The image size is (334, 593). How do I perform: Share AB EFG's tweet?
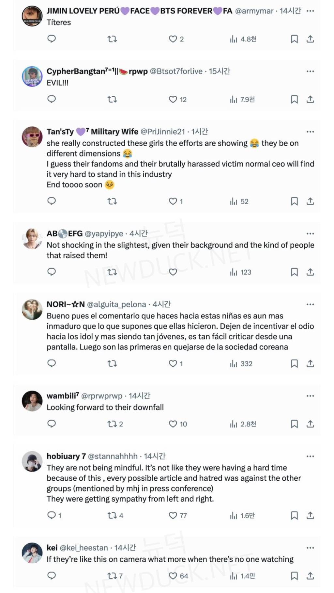pos(310,272)
